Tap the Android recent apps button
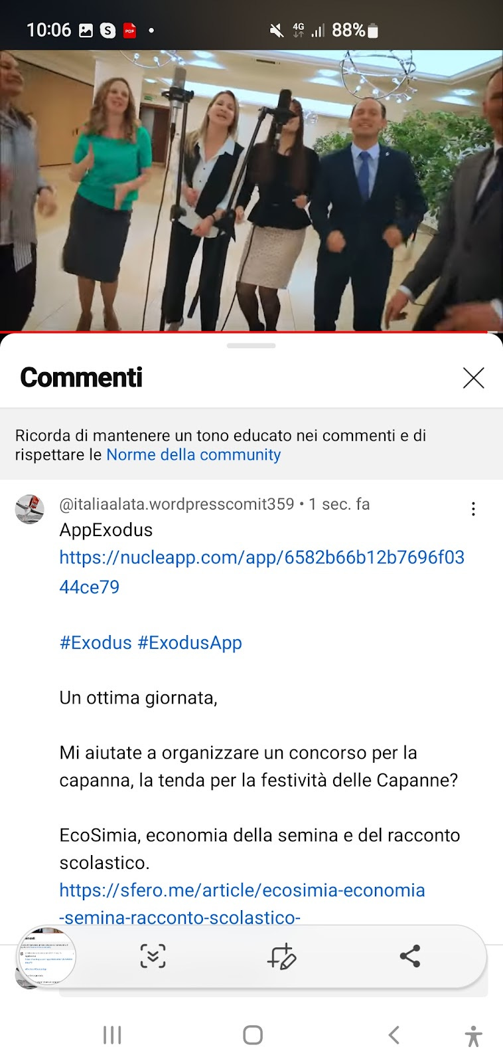The image size is (503, 1063). tap(112, 1035)
